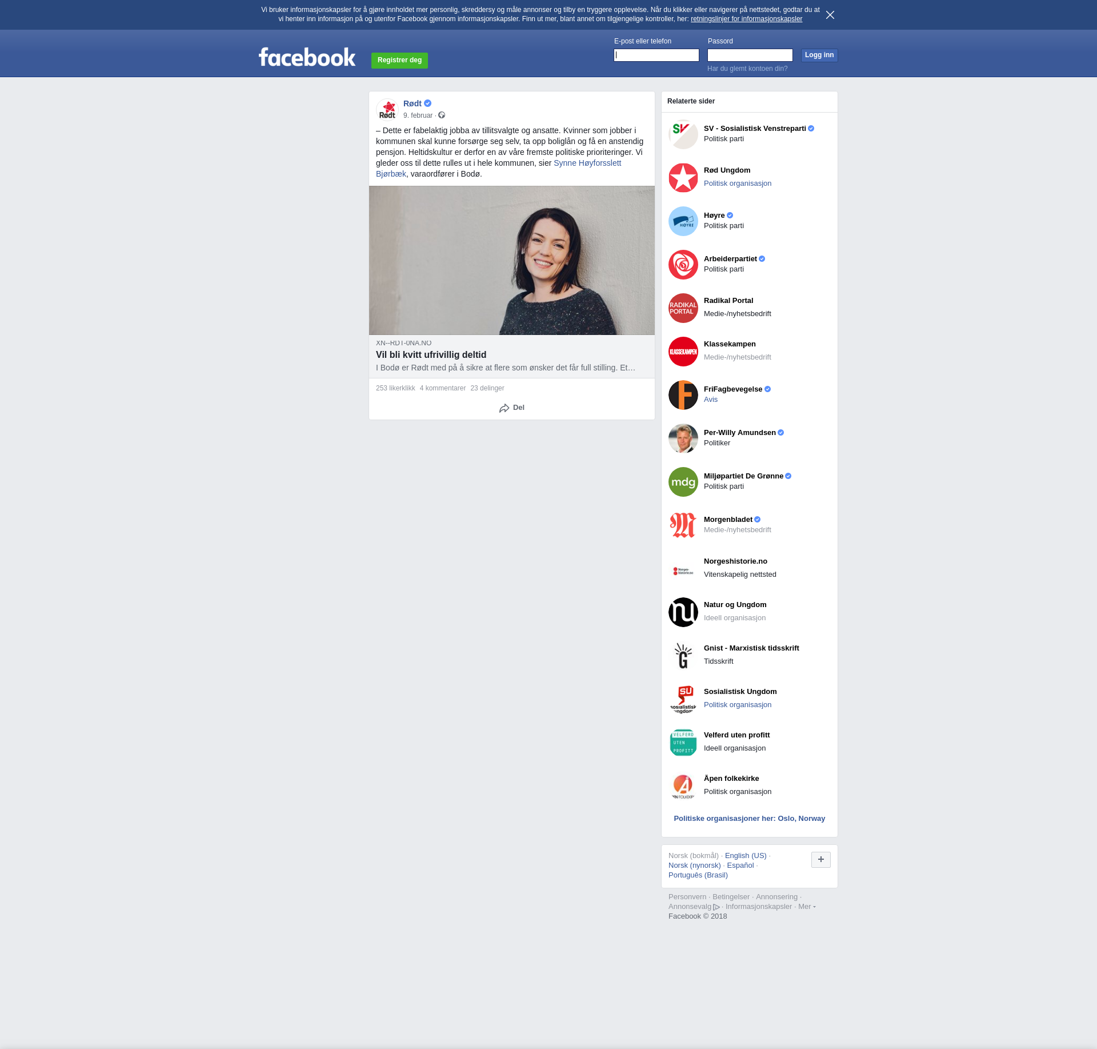The width and height of the screenshot is (1097, 1049).
Task: Open 'Politiske organisasjoner her: Oslo, Norway' link
Action: [x=749, y=819]
